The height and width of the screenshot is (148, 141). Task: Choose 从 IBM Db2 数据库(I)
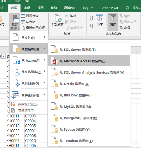pos(89,95)
